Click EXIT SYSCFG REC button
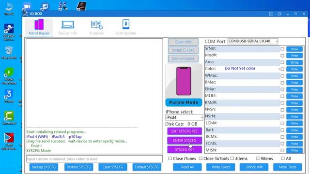The height and width of the screenshot is (174, 310). coord(185,131)
